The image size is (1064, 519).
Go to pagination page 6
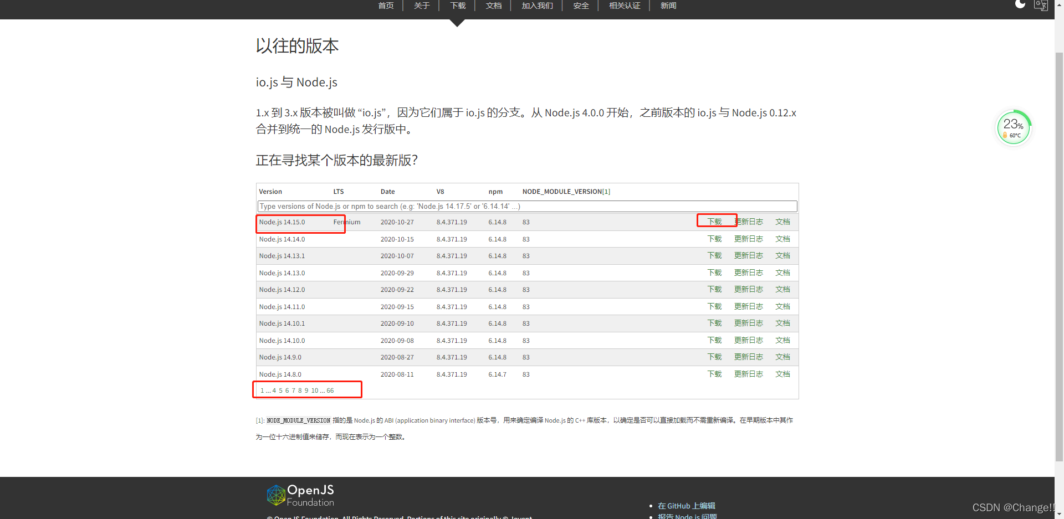tap(287, 390)
